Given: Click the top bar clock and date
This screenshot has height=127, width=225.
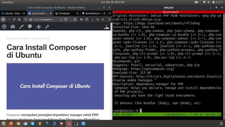Looking at the screenshot, I should [x=112, y=2].
